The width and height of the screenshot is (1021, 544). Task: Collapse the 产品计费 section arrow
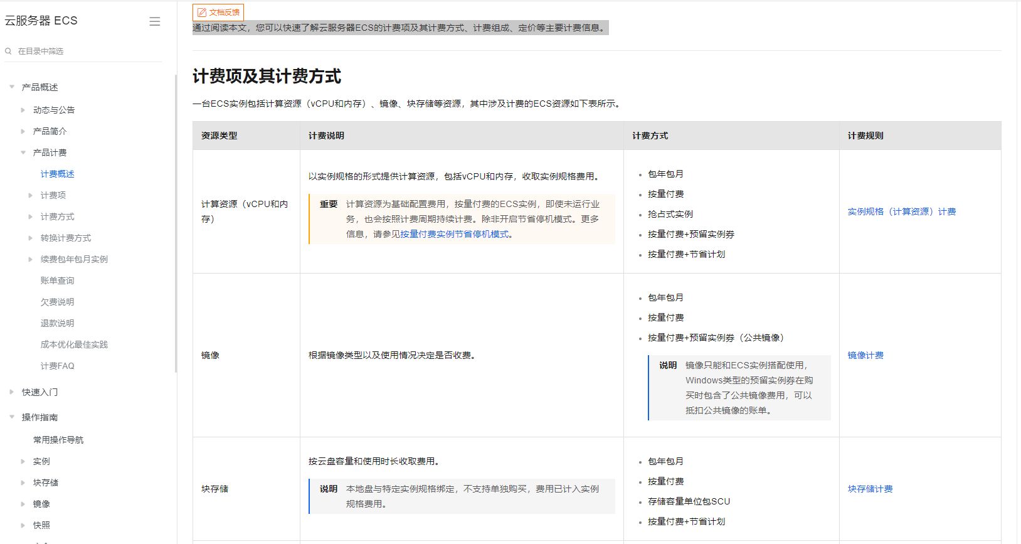tap(23, 152)
